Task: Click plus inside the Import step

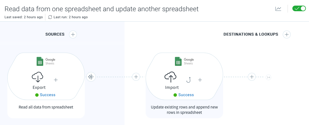Action: coord(200,80)
